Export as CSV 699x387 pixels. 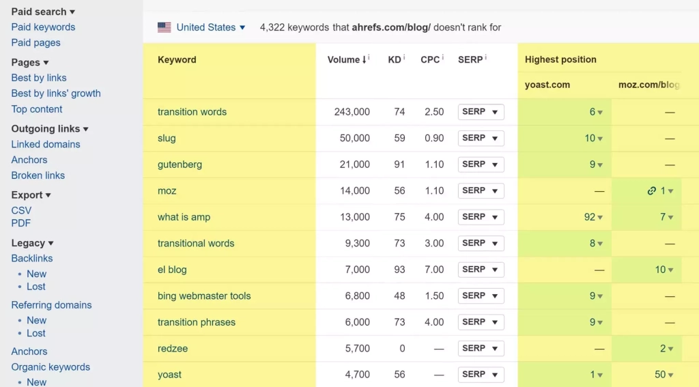(21, 210)
